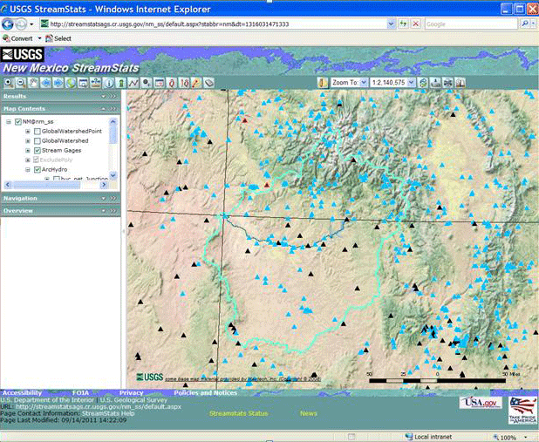
Task: Open the address bar URL dropdown arrow
Action: 391,24
